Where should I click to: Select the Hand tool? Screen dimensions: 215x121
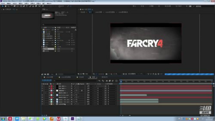point(5,6)
